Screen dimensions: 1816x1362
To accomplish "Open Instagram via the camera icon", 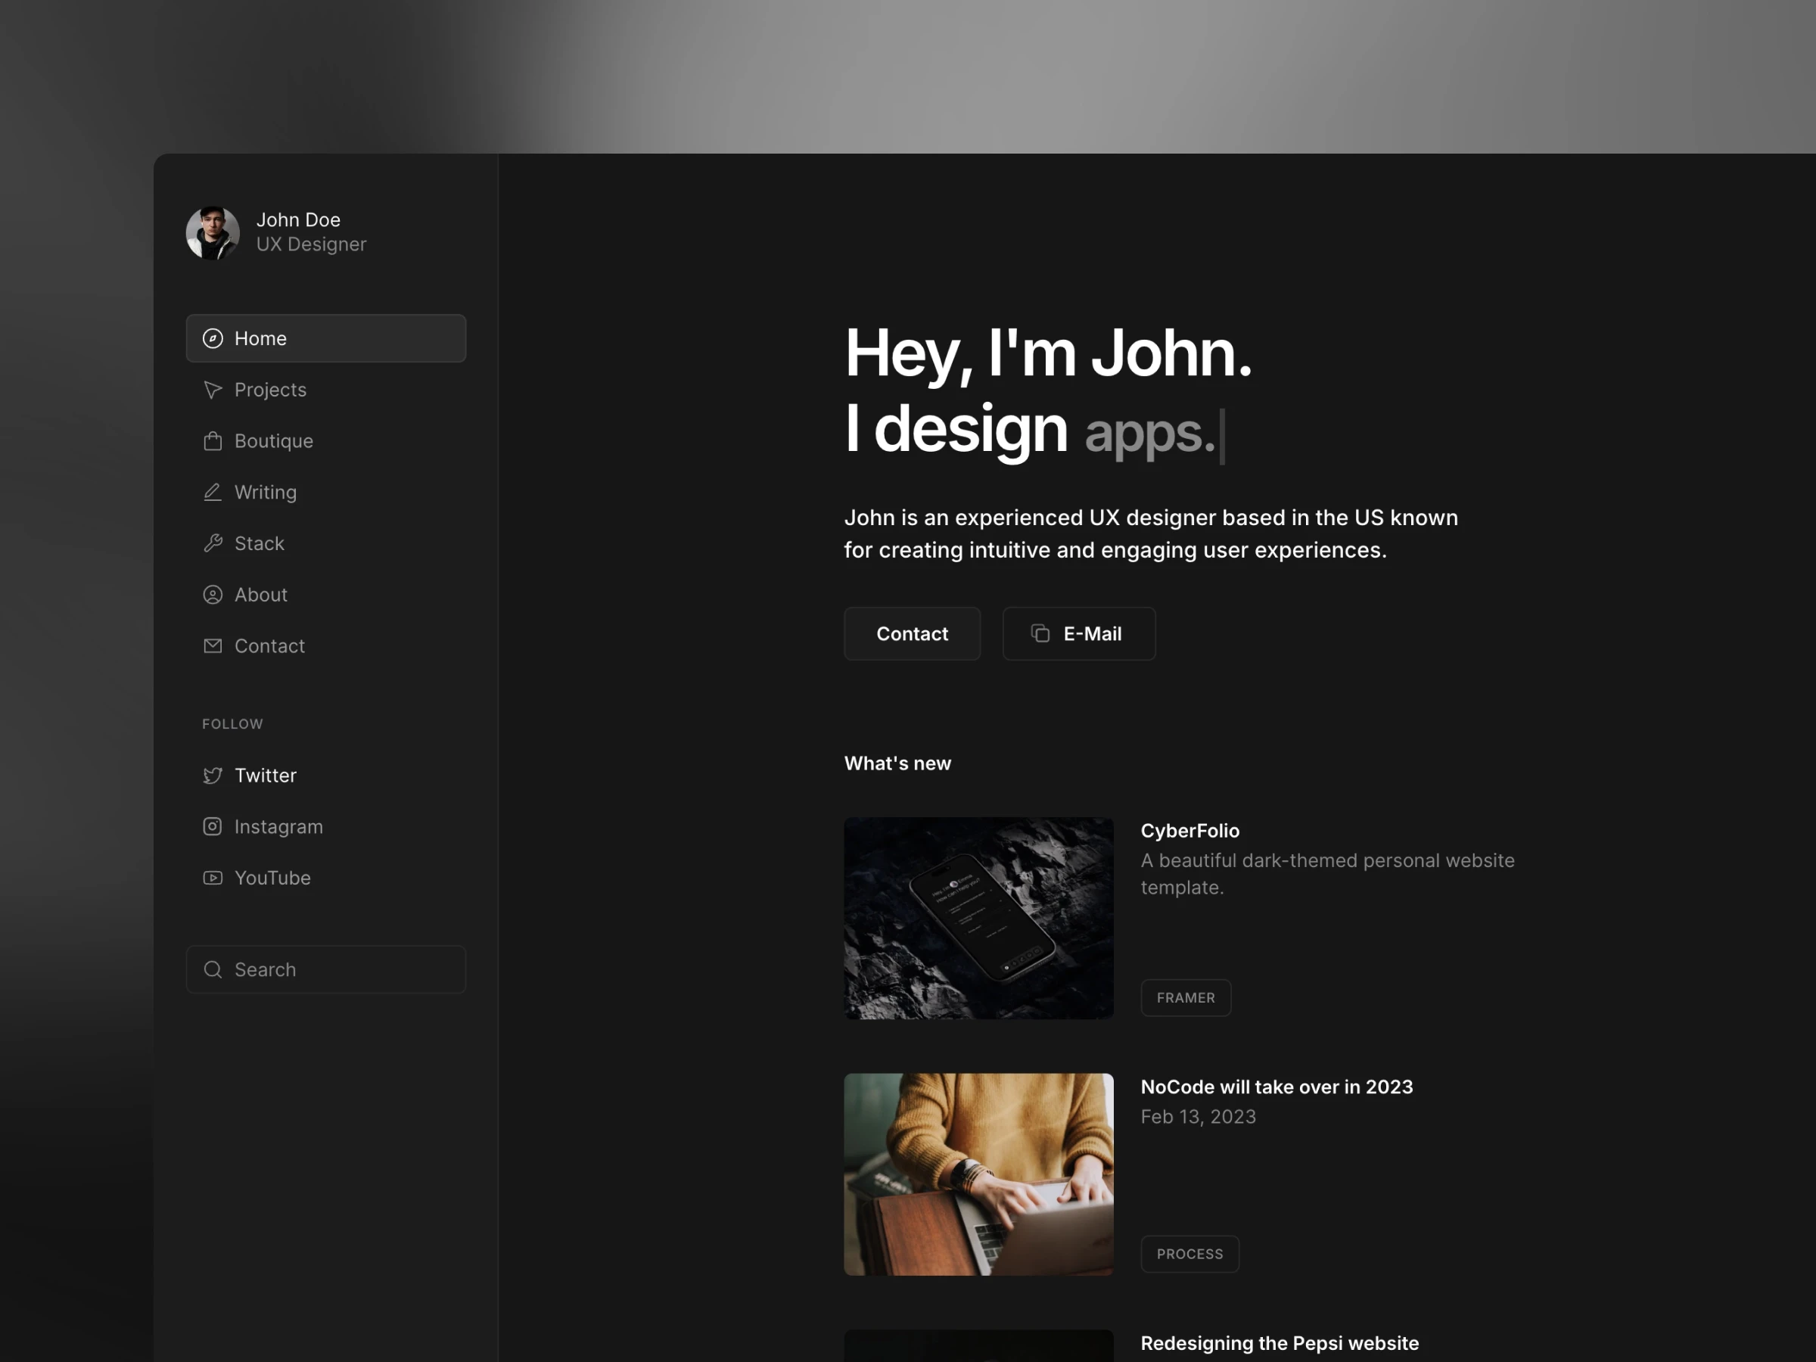I will (x=213, y=827).
